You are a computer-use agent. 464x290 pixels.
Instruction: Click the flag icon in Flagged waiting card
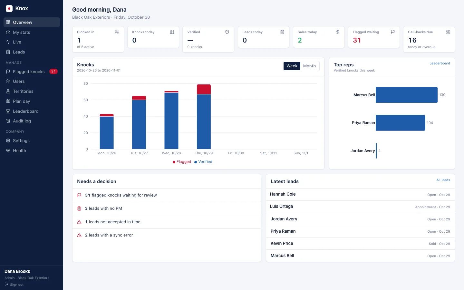393,32
